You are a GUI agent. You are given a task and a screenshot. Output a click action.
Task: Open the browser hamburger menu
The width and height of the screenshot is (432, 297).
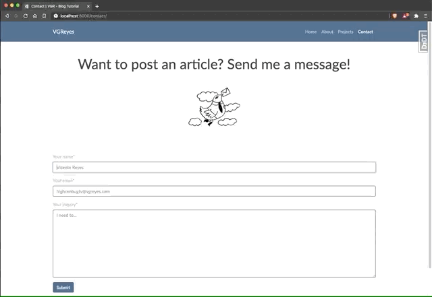pos(425,15)
